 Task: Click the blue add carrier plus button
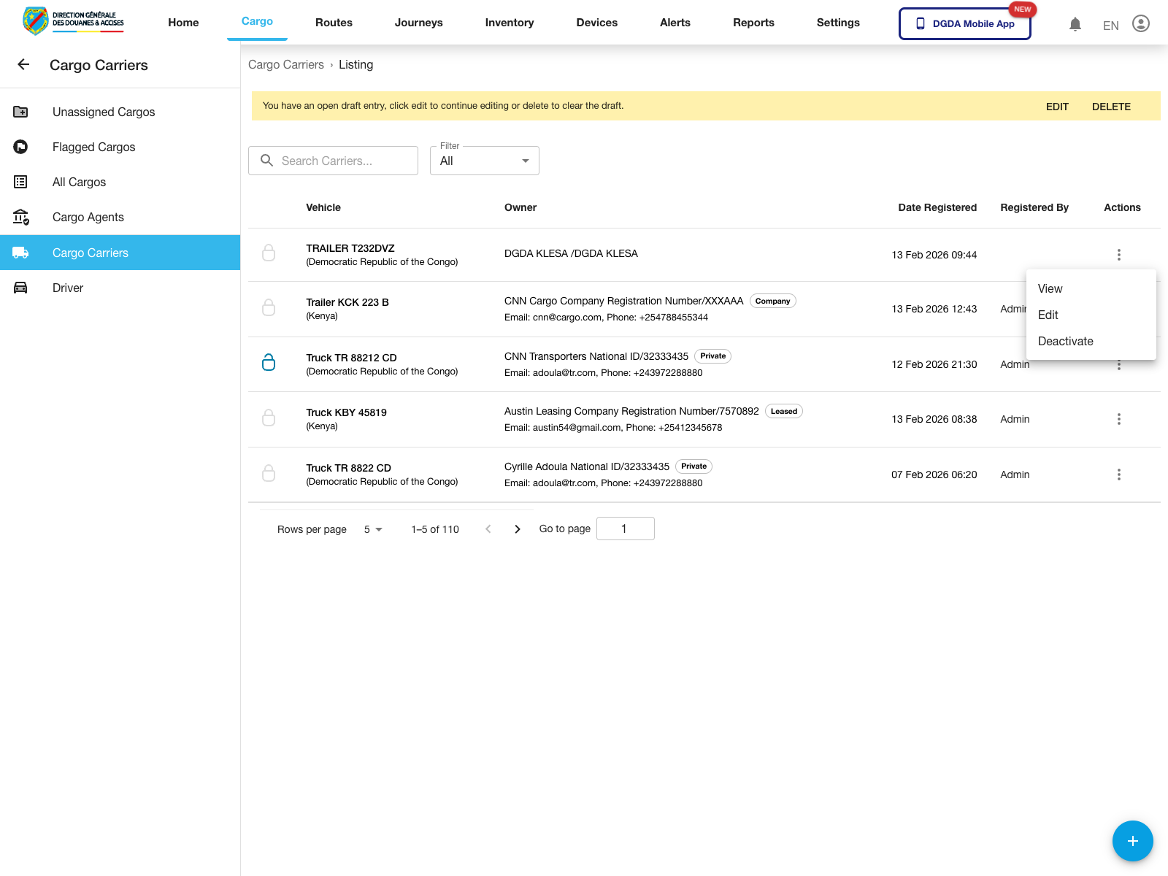tap(1132, 841)
